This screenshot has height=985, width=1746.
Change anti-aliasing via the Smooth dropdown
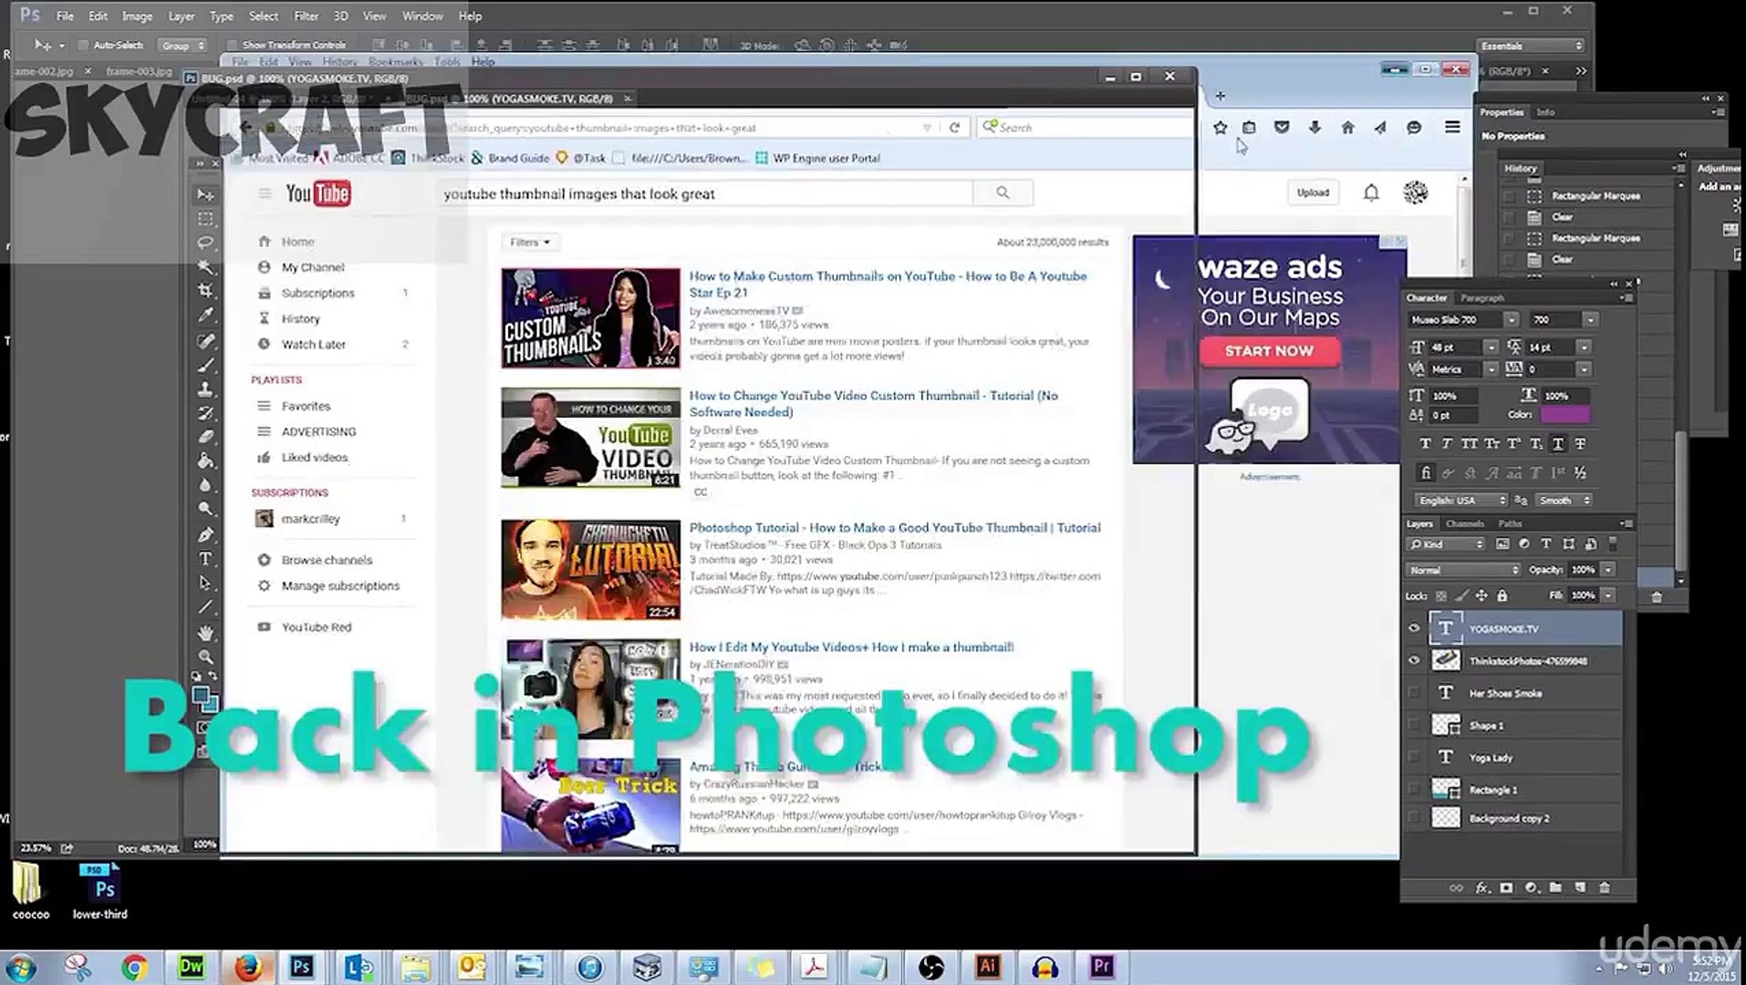(x=1562, y=500)
